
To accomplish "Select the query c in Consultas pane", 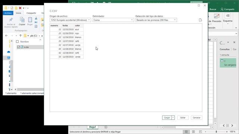I will [x=228, y=63].
